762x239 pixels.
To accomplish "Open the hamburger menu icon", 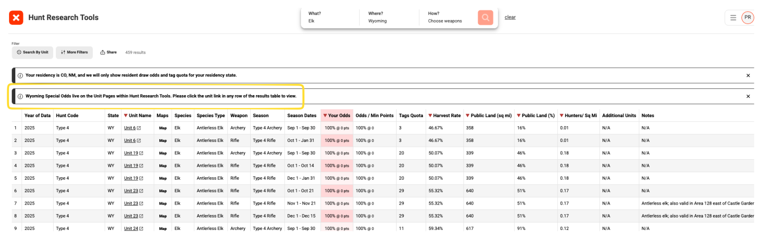I will (733, 18).
